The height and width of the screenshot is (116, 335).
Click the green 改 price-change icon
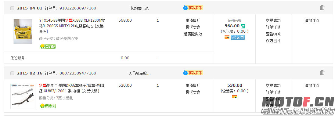(x=243, y=26)
